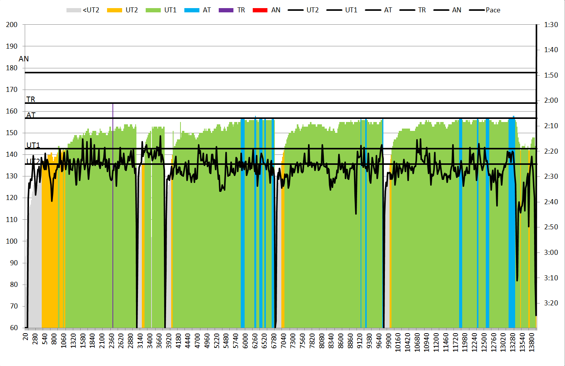Select the 1:30 label on the pace axis

[x=551, y=24]
